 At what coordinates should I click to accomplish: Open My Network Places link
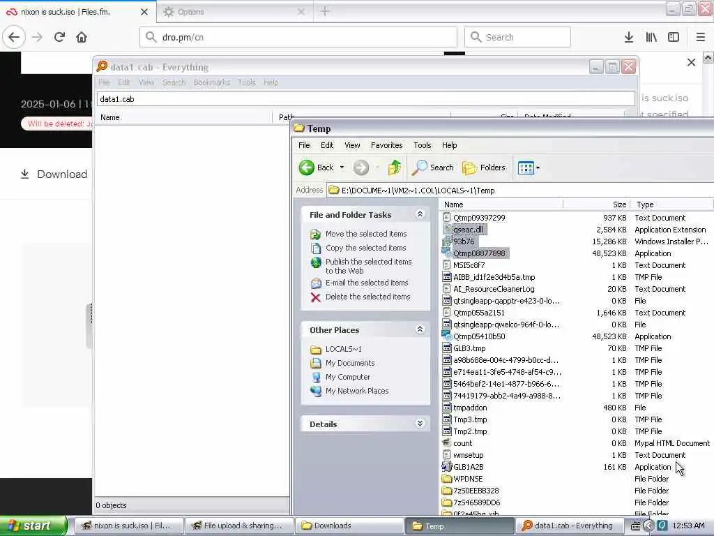point(356,391)
